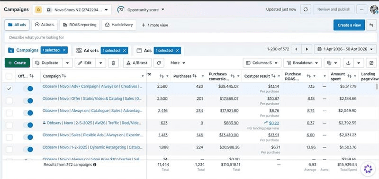Click the search field 'Describe what you're looking for'
The height and width of the screenshot is (179, 379).
click(190, 37)
